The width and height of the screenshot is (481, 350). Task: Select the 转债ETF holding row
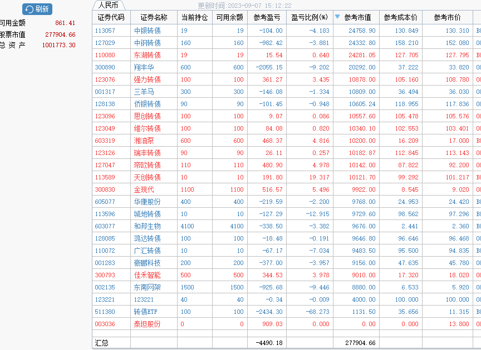(x=287, y=312)
